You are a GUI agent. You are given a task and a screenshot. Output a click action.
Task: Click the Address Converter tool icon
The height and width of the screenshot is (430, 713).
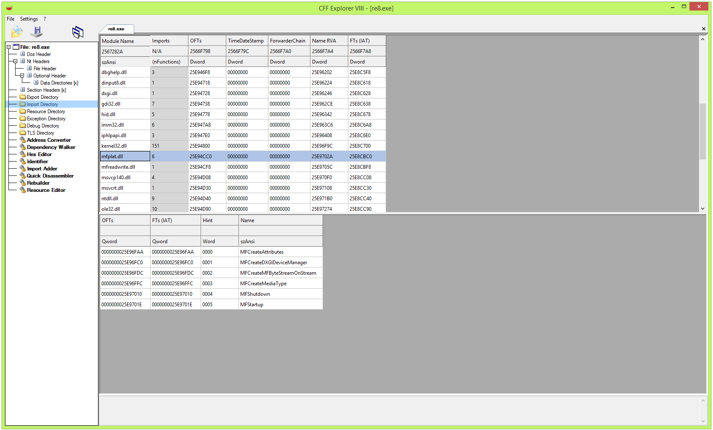pos(23,140)
